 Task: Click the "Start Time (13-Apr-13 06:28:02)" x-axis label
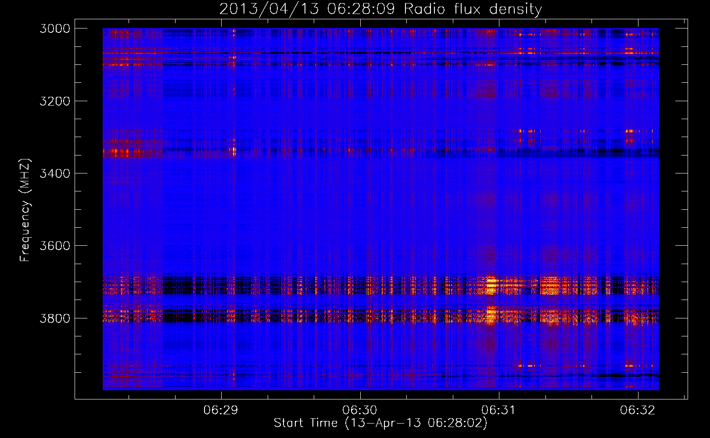point(380,423)
